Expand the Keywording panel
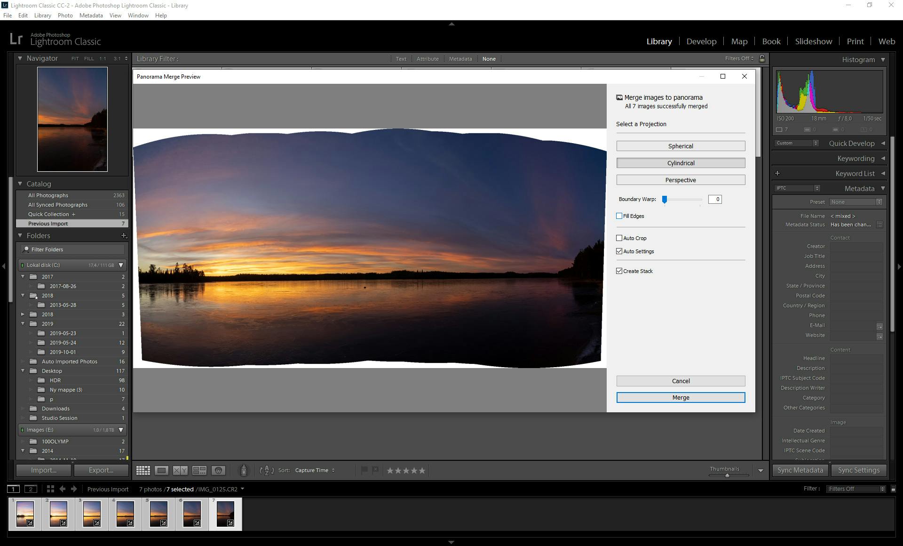The height and width of the screenshot is (546, 903). click(x=883, y=158)
